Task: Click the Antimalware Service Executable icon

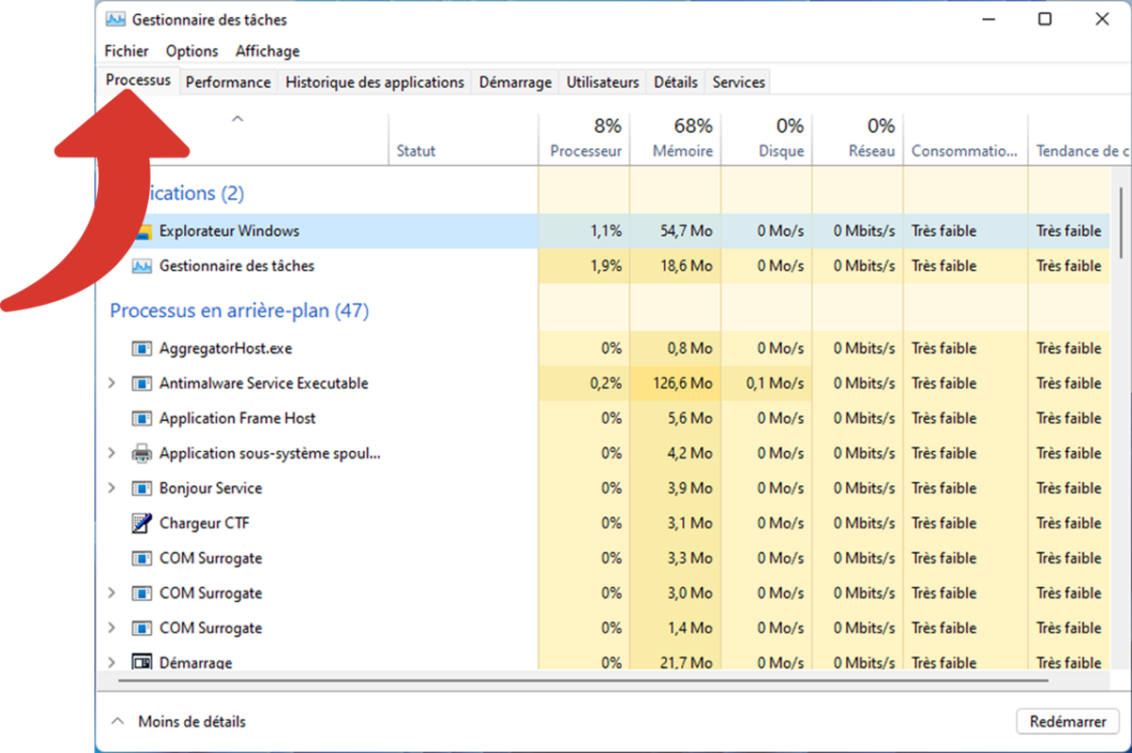Action: pos(141,383)
